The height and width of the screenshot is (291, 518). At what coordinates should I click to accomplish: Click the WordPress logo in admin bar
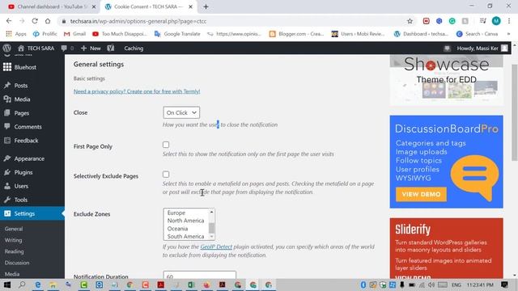point(6,48)
